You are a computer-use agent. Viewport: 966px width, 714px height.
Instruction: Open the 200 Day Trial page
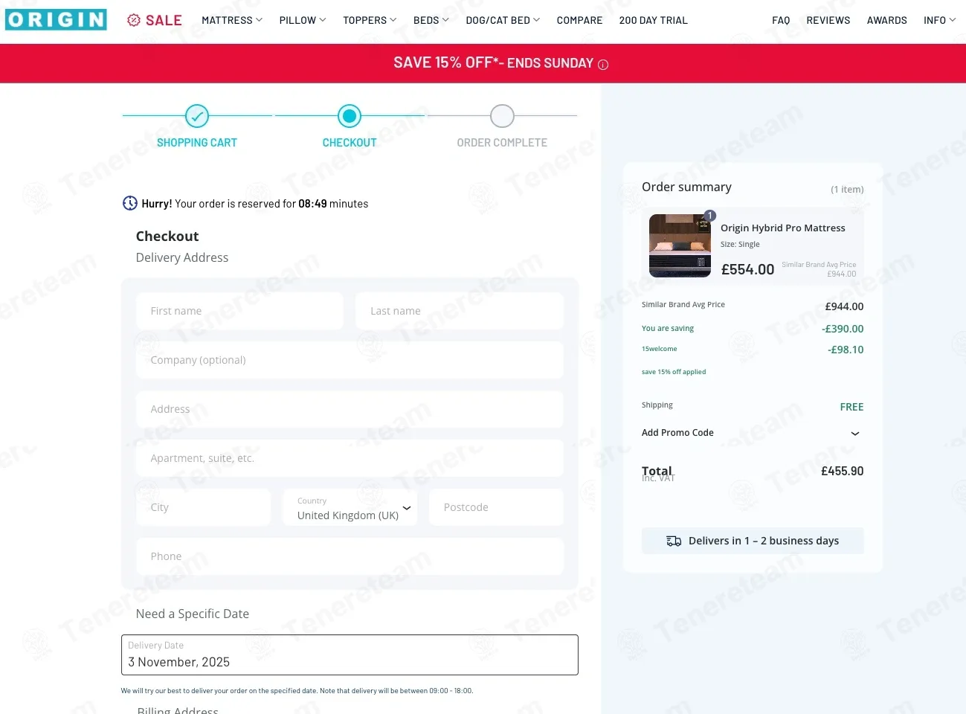tap(653, 20)
